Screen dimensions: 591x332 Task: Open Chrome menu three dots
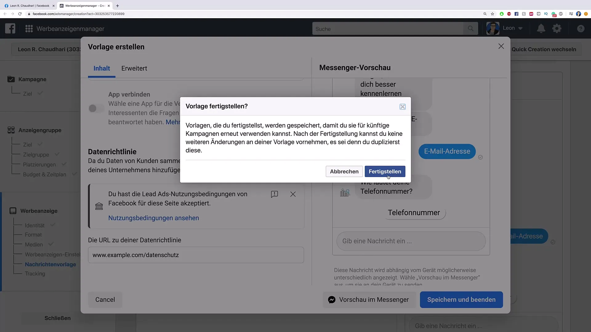[x=586, y=14]
